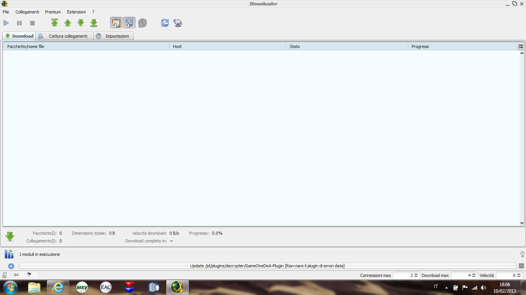
Task: Sort by Progressi column header
Action: (463, 46)
